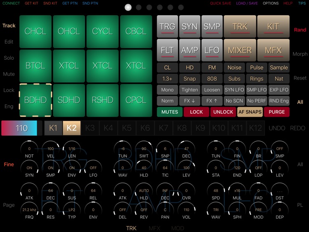Click the 110 tempo slider

[22, 128]
